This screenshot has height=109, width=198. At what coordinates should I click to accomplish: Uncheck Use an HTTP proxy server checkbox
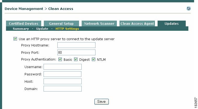[x=15, y=39]
